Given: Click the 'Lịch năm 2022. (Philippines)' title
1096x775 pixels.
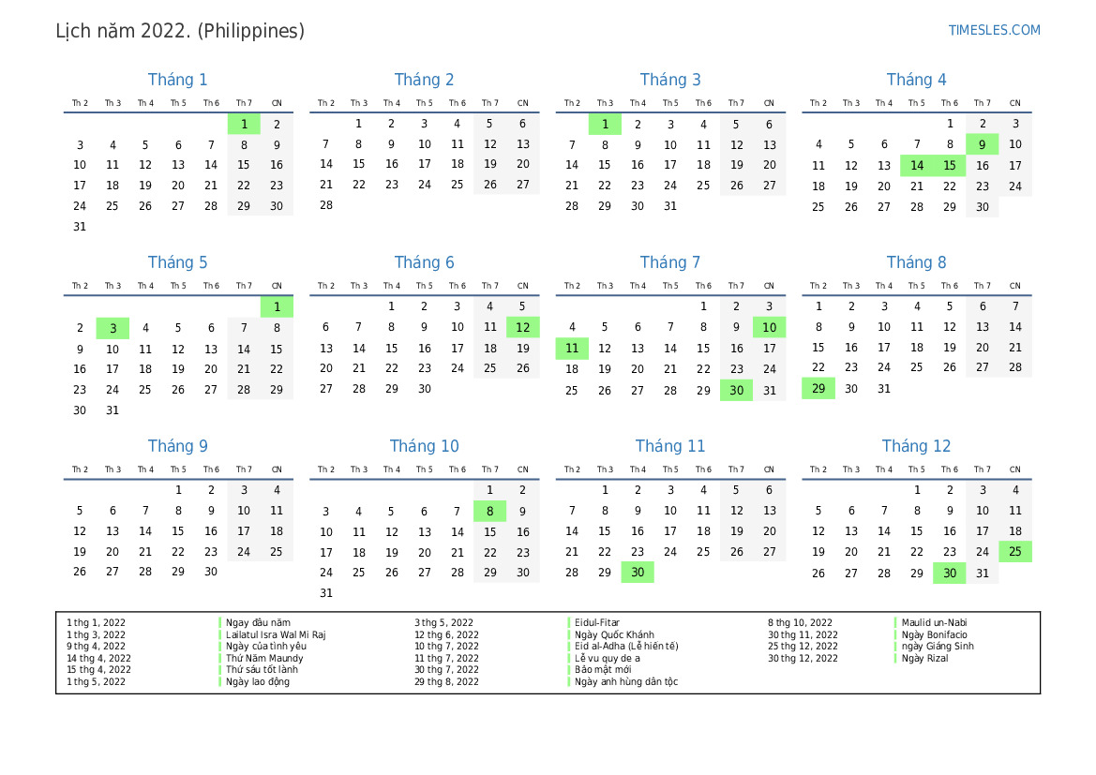Looking at the screenshot, I should (180, 31).
